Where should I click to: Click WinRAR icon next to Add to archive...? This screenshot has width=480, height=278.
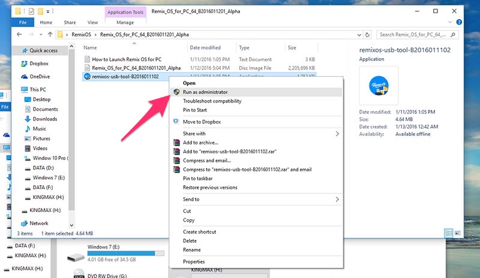pos(176,143)
